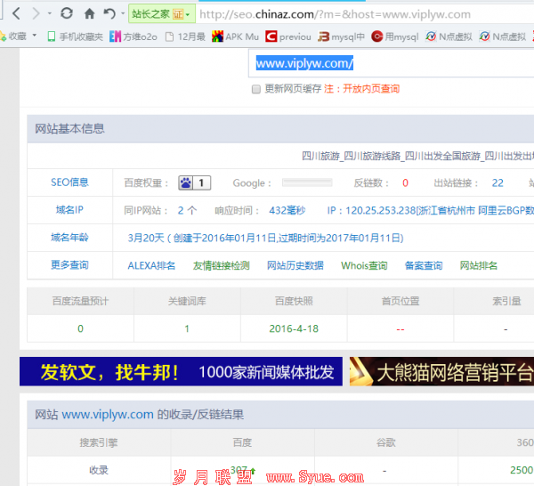Click the 网站基本信息 section header
534x486 pixels.
(69, 128)
